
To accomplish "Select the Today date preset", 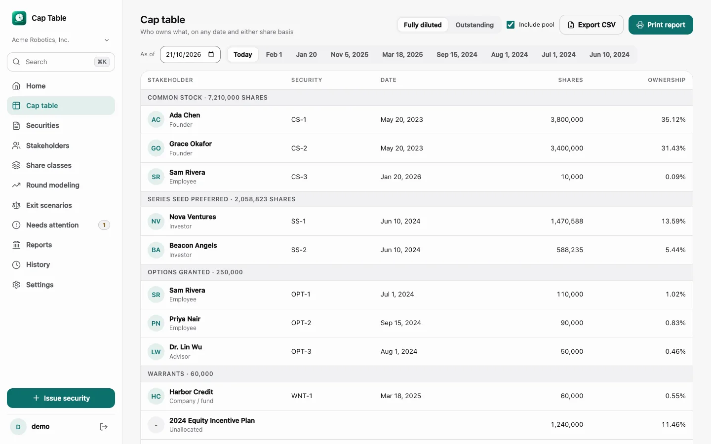I will point(243,54).
